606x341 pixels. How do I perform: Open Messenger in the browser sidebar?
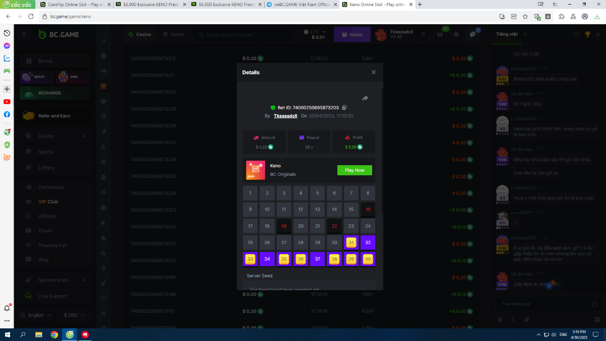(x=7, y=45)
